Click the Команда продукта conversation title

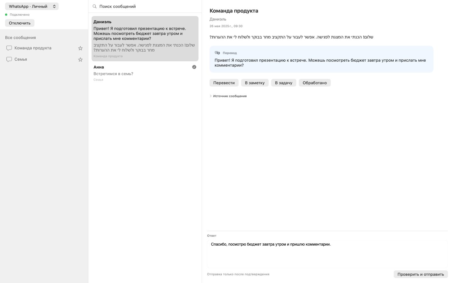pyautogui.click(x=234, y=11)
